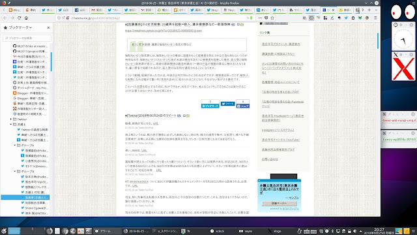Open the list all tabs dropdown
The height and width of the screenshot is (235, 417).
coord(376,10)
